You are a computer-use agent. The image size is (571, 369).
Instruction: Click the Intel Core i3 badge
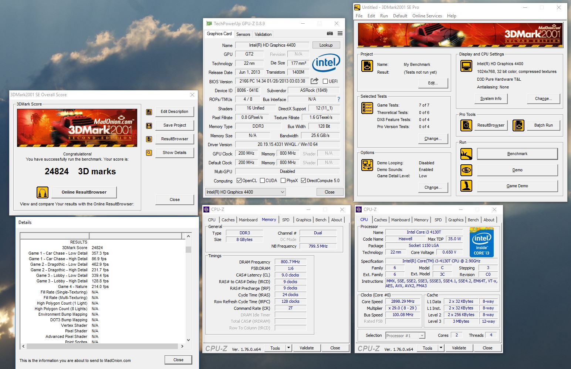(x=482, y=242)
